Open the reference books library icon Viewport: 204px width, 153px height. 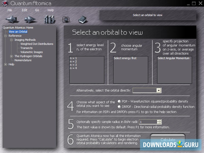coord(49,19)
